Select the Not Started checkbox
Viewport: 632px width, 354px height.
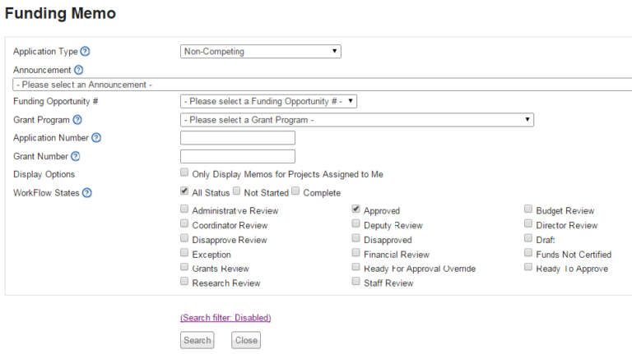(x=237, y=191)
